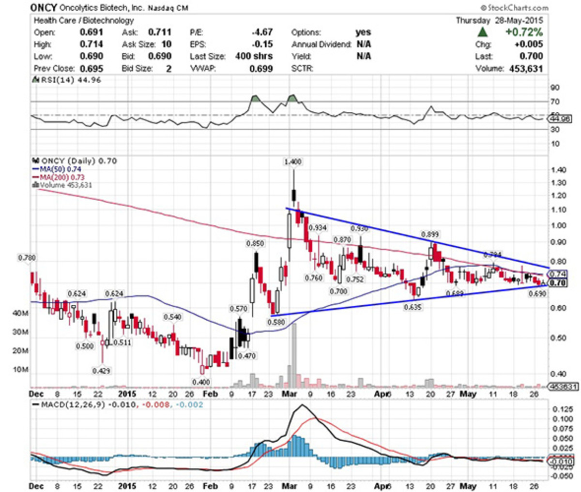Click the bar icon before the Volume legend
Image resolution: width=581 pixels, height=492 pixels.
click(x=35, y=185)
